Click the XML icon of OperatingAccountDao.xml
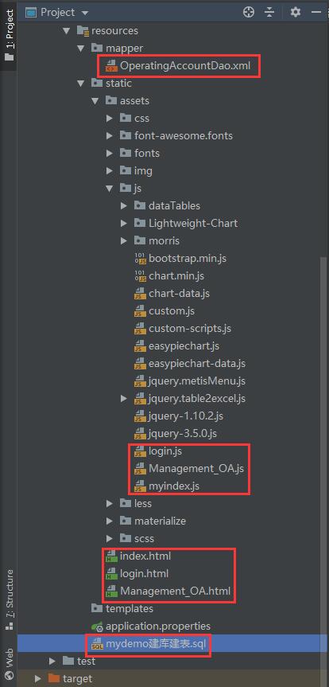 point(111,66)
